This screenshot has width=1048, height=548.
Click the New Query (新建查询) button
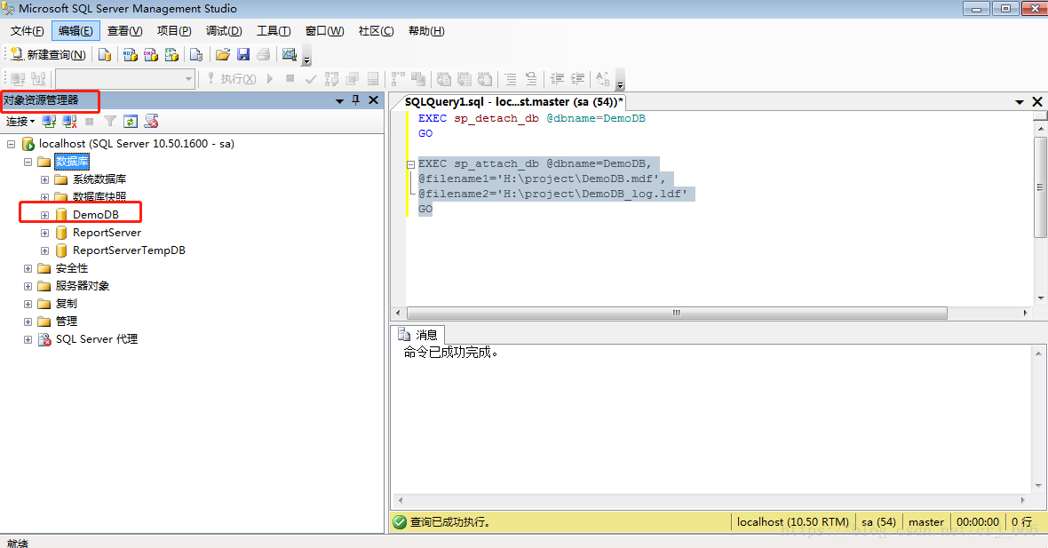click(x=48, y=55)
